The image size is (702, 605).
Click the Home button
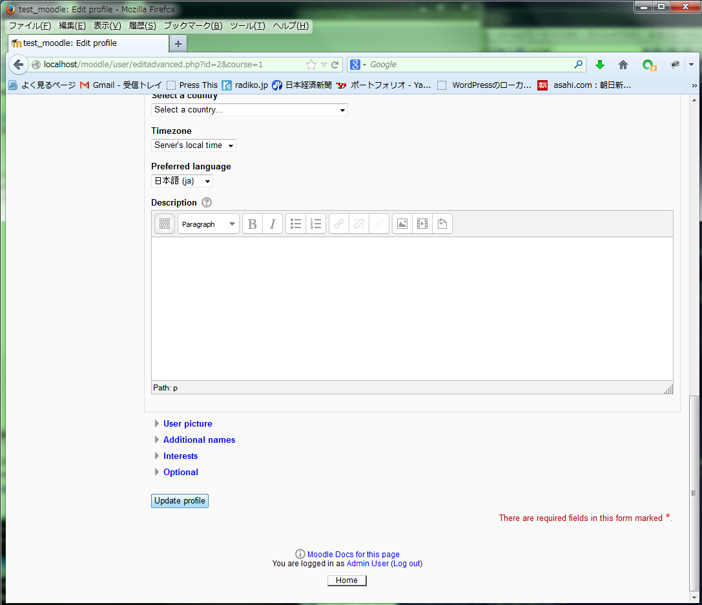pyautogui.click(x=347, y=580)
